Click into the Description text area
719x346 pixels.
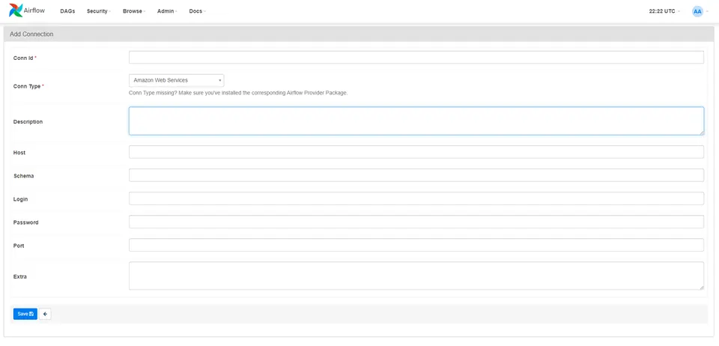[416, 121]
